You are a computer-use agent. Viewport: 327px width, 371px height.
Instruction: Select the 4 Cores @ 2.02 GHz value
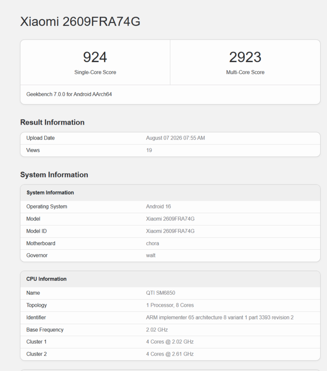[170, 342]
